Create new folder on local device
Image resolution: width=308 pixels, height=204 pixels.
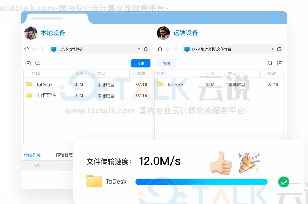pos(28,63)
